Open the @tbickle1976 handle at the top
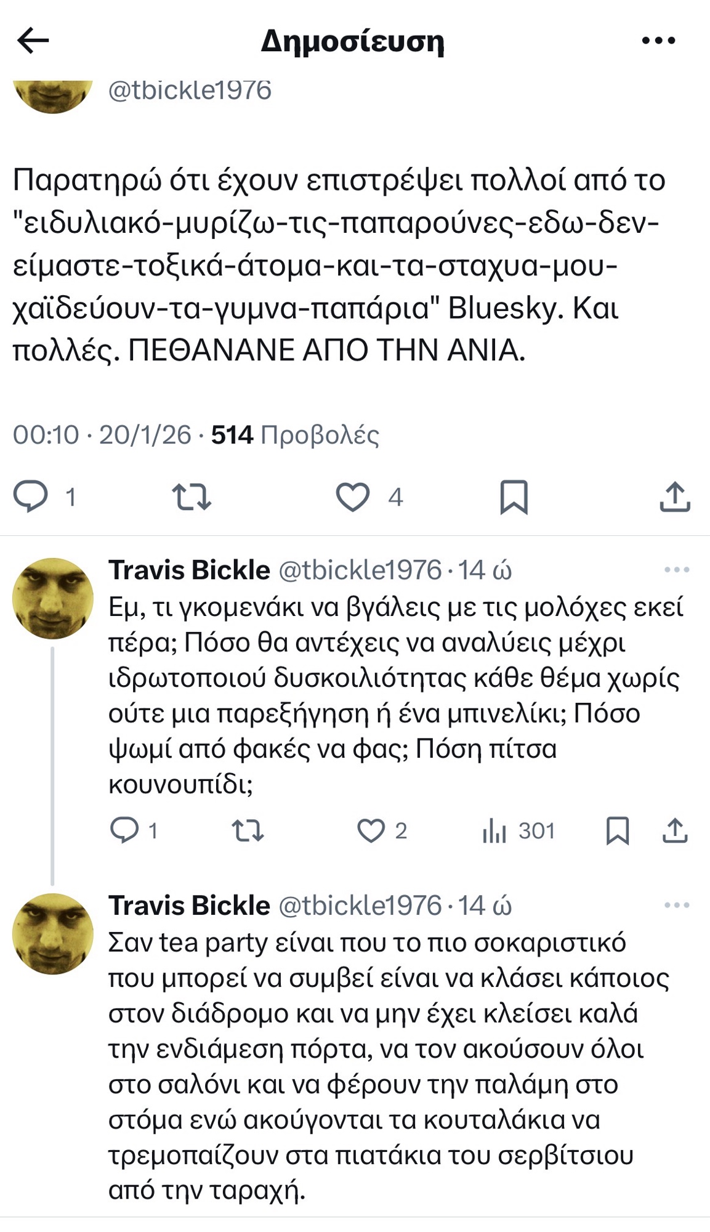The width and height of the screenshot is (710, 1232). (x=190, y=91)
